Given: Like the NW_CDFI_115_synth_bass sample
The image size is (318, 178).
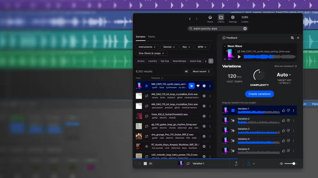Looking at the screenshot, I should (198, 86).
